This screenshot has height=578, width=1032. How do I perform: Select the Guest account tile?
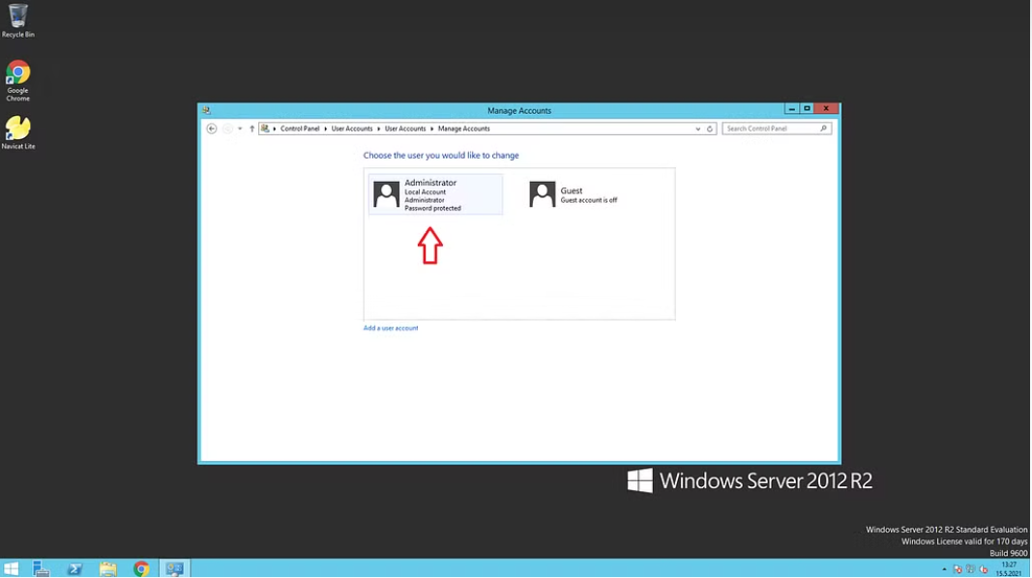pyautogui.click(x=590, y=194)
